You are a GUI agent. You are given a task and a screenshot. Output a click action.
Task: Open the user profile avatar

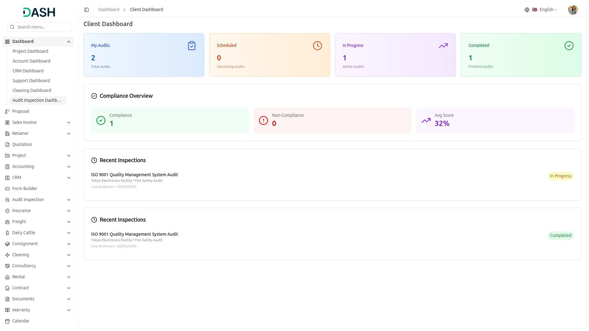click(572, 10)
